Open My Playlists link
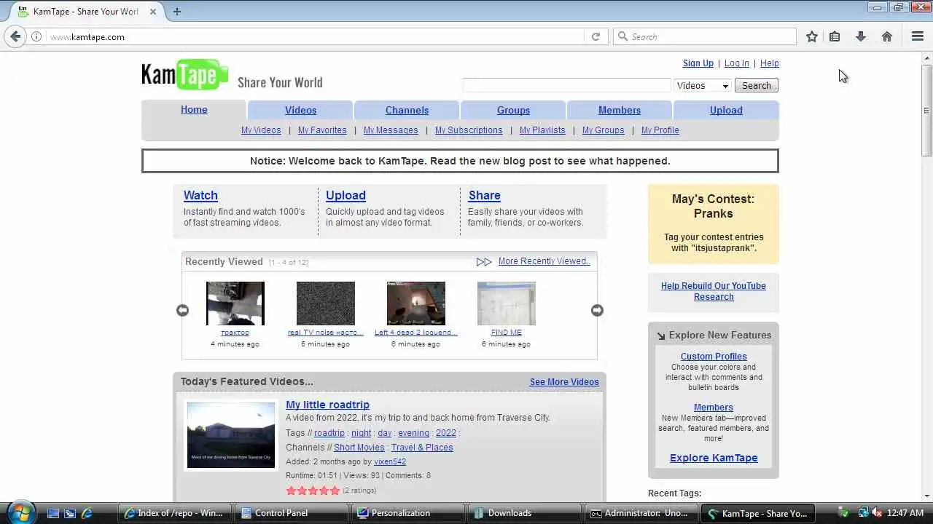Image resolution: width=933 pixels, height=524 pixels. click(542, 130)
